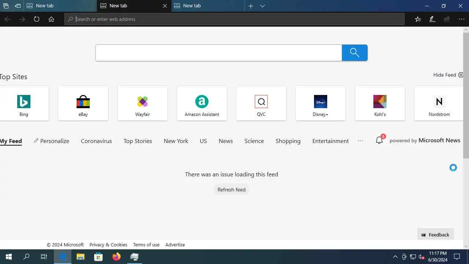Viewport: 469px width, 264px height.
Task: Click the address bar field
Action: pos(234,19)
